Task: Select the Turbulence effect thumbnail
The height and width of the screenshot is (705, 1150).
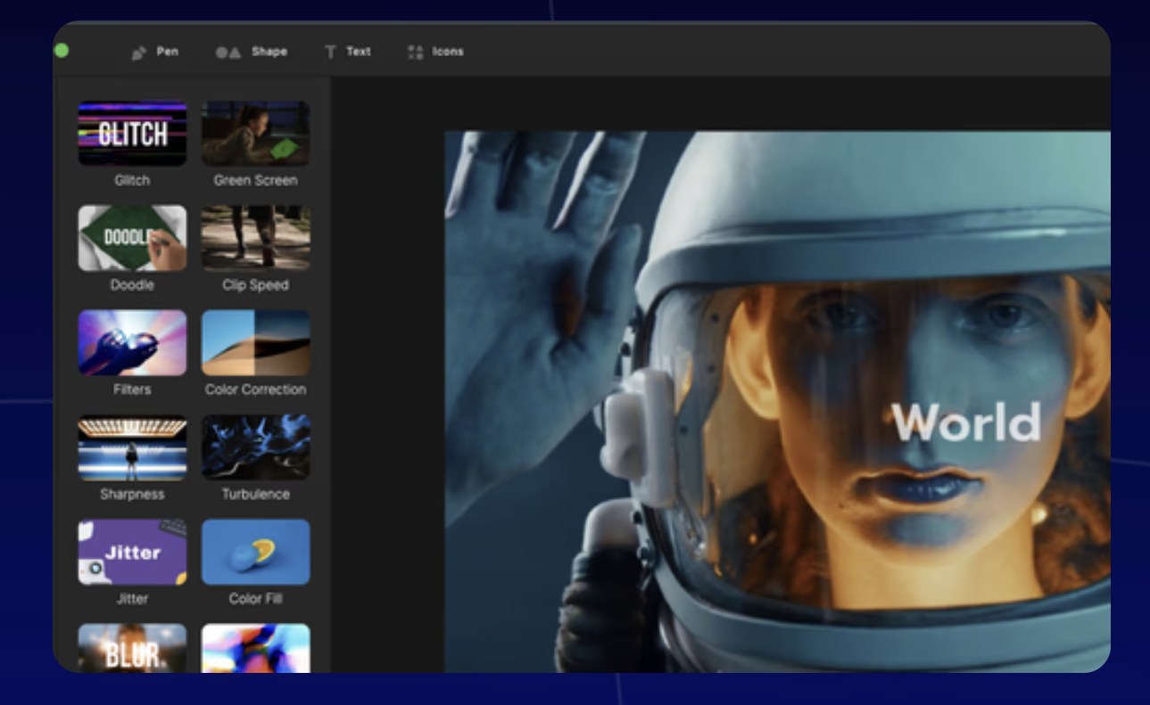Action: pyautogui.click(x=255, y=447)
